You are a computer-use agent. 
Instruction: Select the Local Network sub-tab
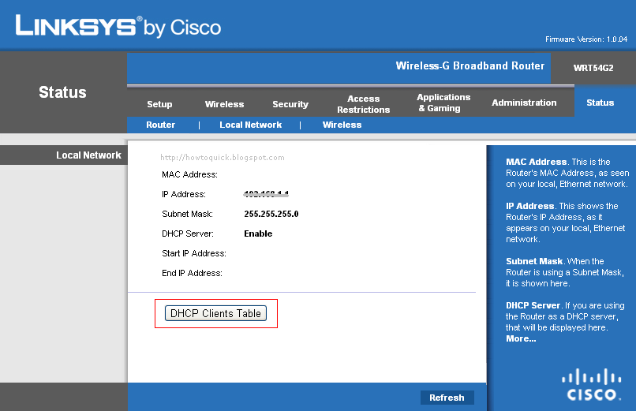(251, 125)
